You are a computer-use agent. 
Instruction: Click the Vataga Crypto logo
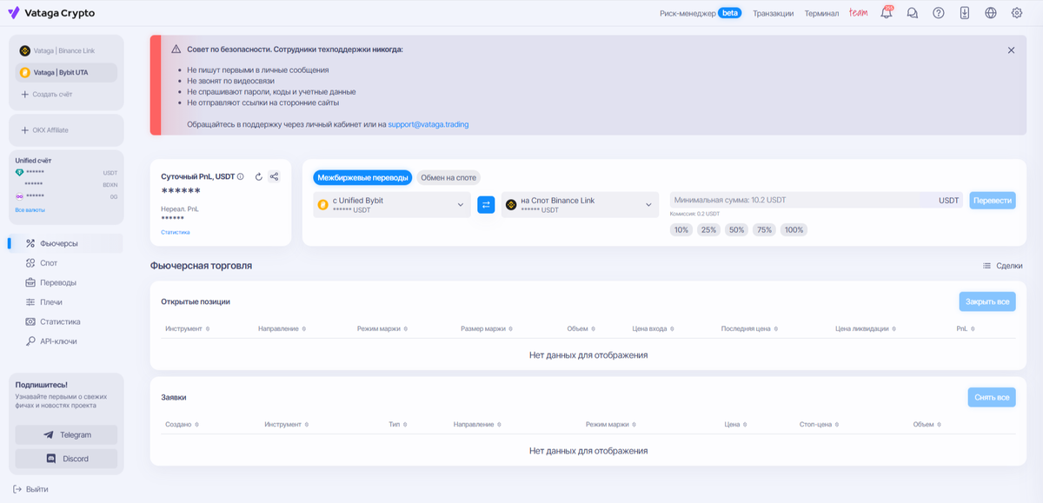coord(51,13)
